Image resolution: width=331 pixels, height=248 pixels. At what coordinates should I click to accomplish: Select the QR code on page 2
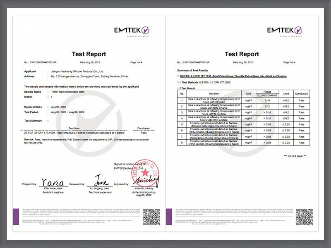pos(305,217)
